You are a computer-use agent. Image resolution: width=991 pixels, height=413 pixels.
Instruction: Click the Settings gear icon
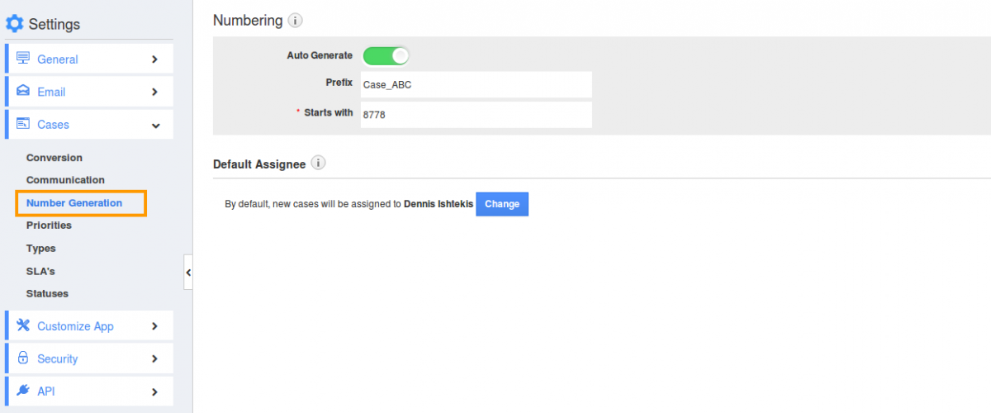15,24
